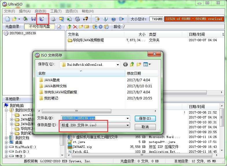Open the dropdown arrow beside Open icon
This screenshot has height=166, width=227.
[19, 19]
